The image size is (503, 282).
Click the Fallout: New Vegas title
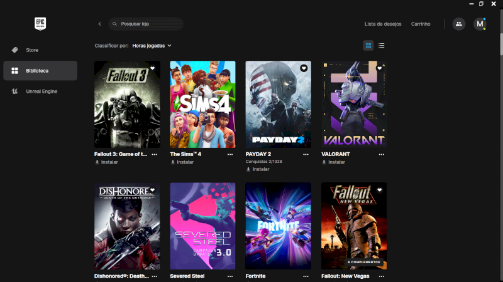tap(345, 276)
